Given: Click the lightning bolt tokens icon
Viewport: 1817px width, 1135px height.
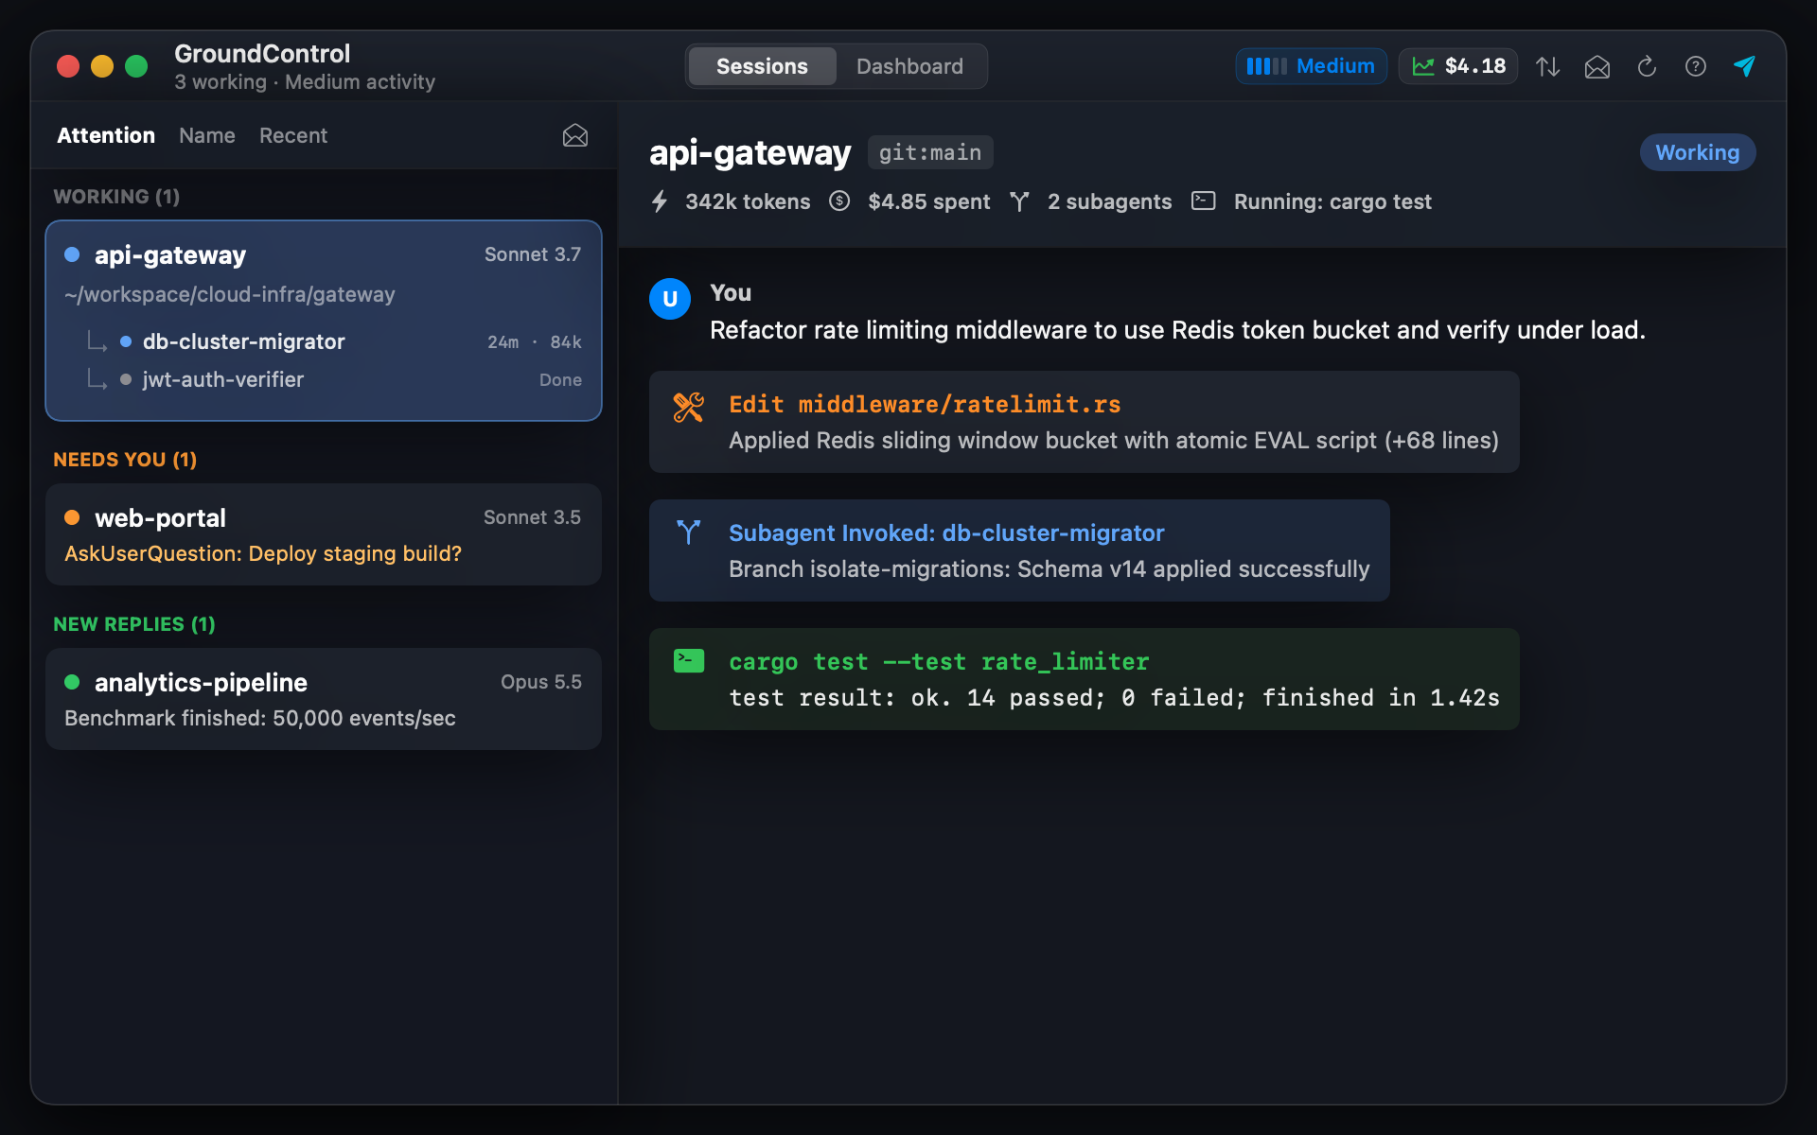Looking at the screenshot, I should pos(660,201).
